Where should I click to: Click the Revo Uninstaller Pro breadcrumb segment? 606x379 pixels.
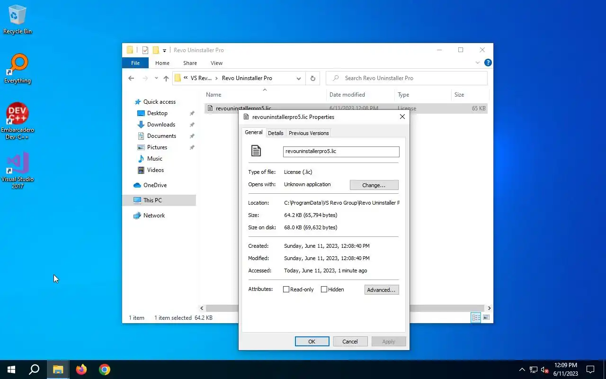pyautogui.click(x=247, y=78)
